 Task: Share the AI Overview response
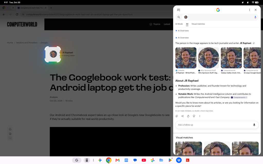183,116
